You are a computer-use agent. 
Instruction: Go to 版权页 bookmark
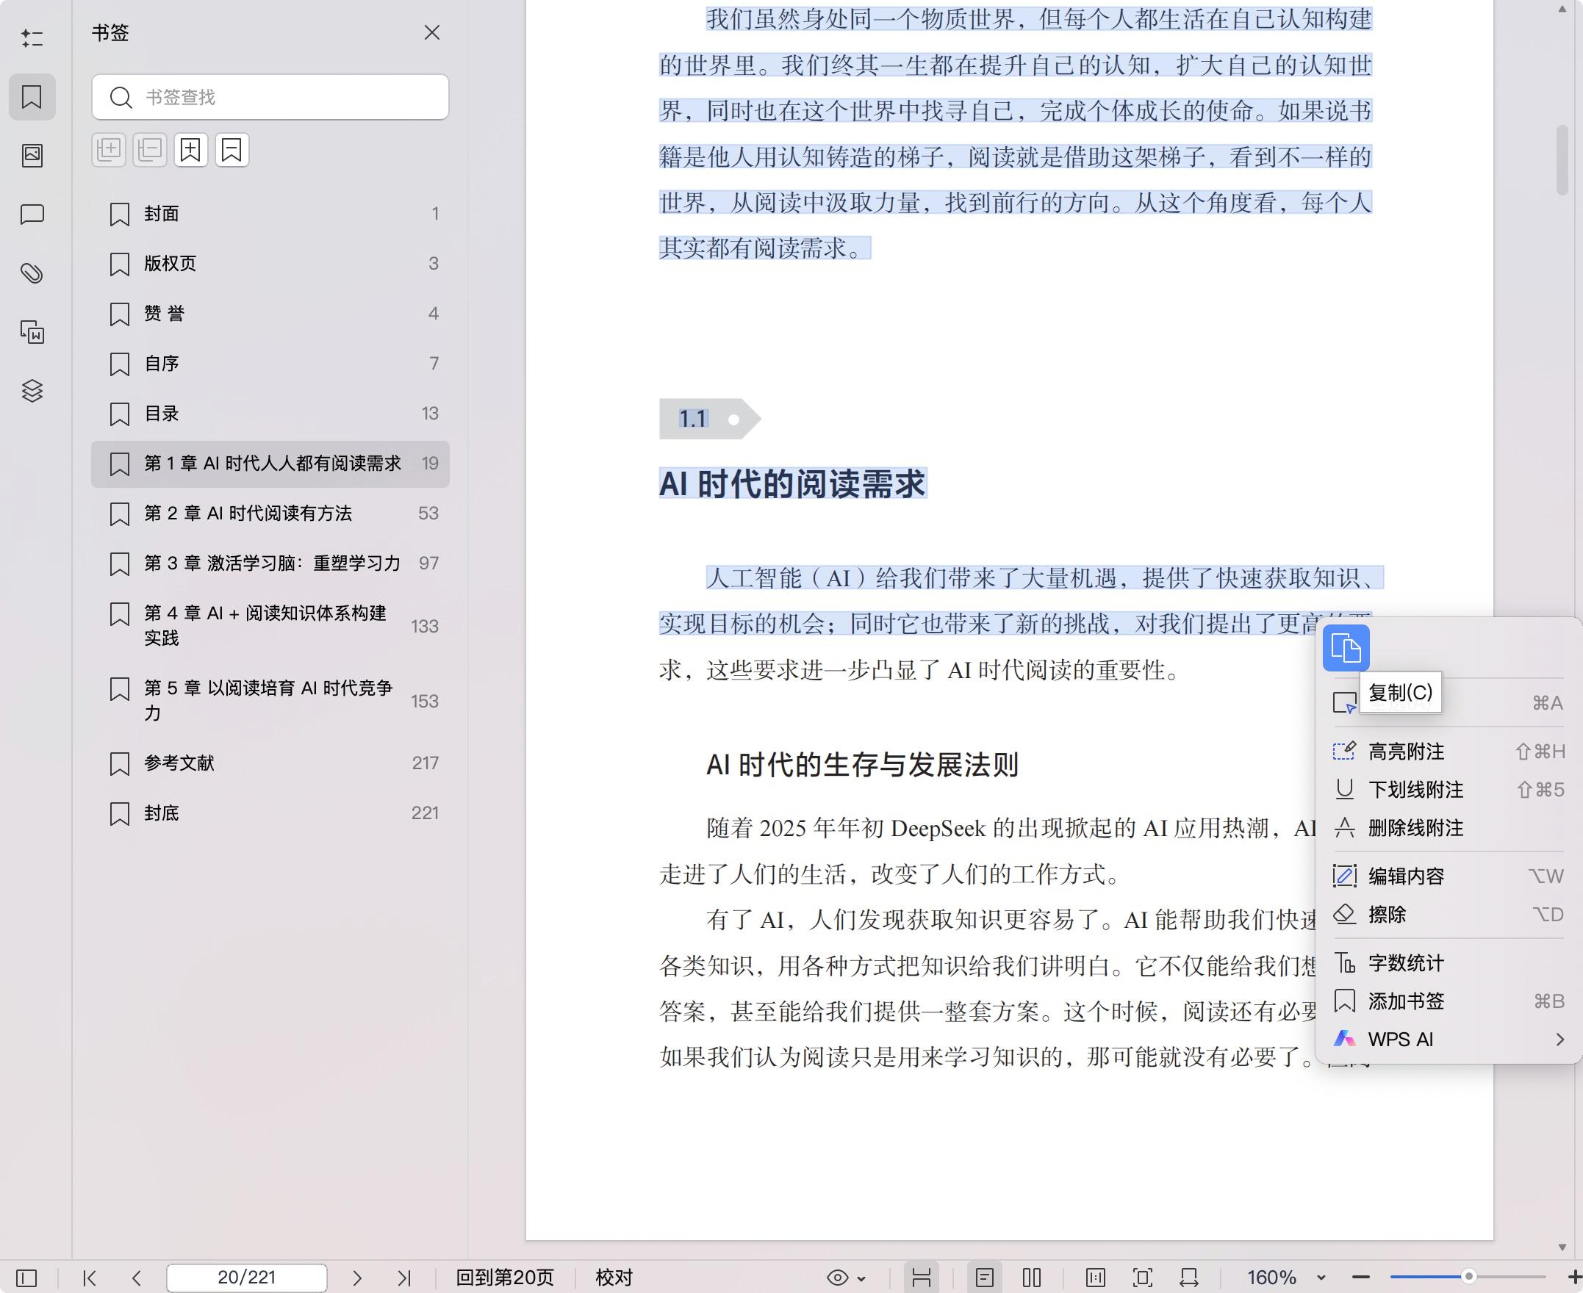270,264
